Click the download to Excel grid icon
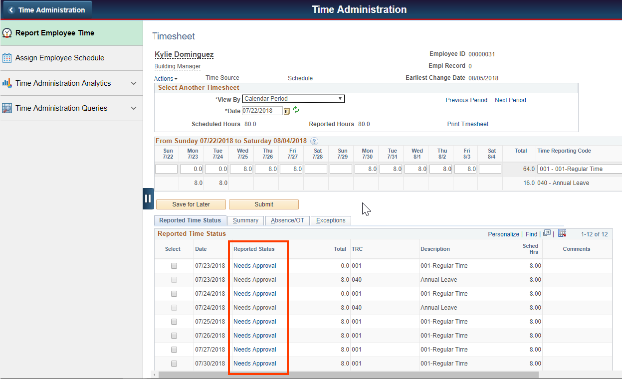Image resolution: width=622 pixels, height=379 pixels. (562, 233)
